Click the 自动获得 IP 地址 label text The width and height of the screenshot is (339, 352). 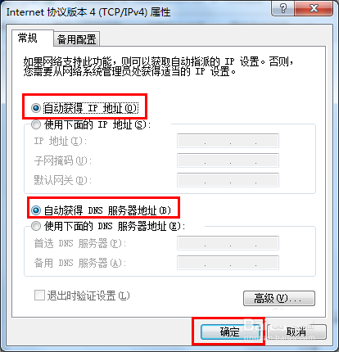click(x=91, y=108)
